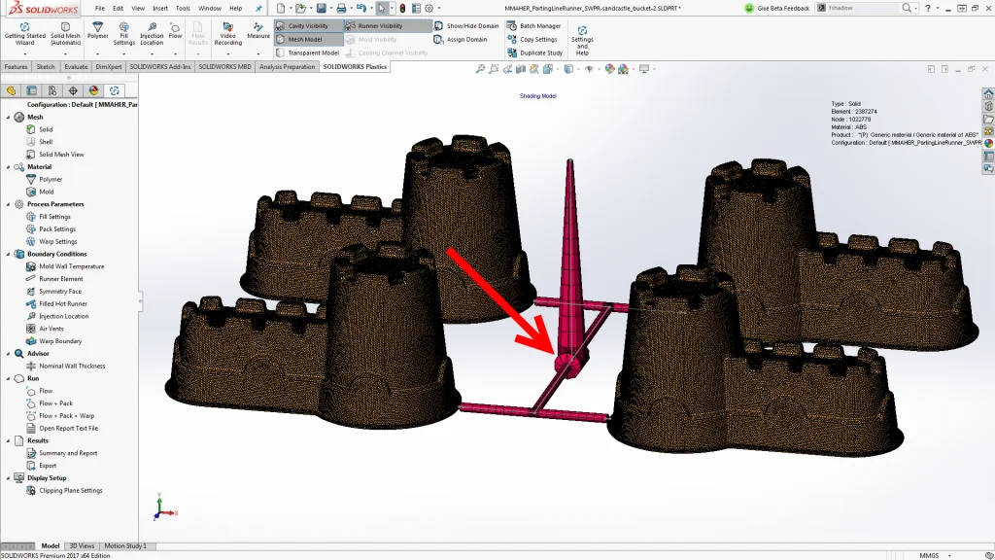Click Give Beta Feedback

coord(782,8)
